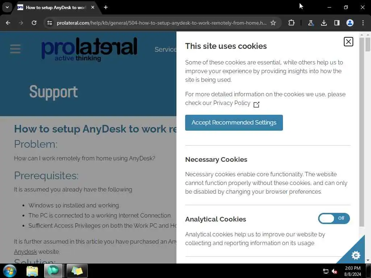The height and width of the screenshot is (278, 371).
Task: View site information icon in address bar
Action: (x=49, y=23)
